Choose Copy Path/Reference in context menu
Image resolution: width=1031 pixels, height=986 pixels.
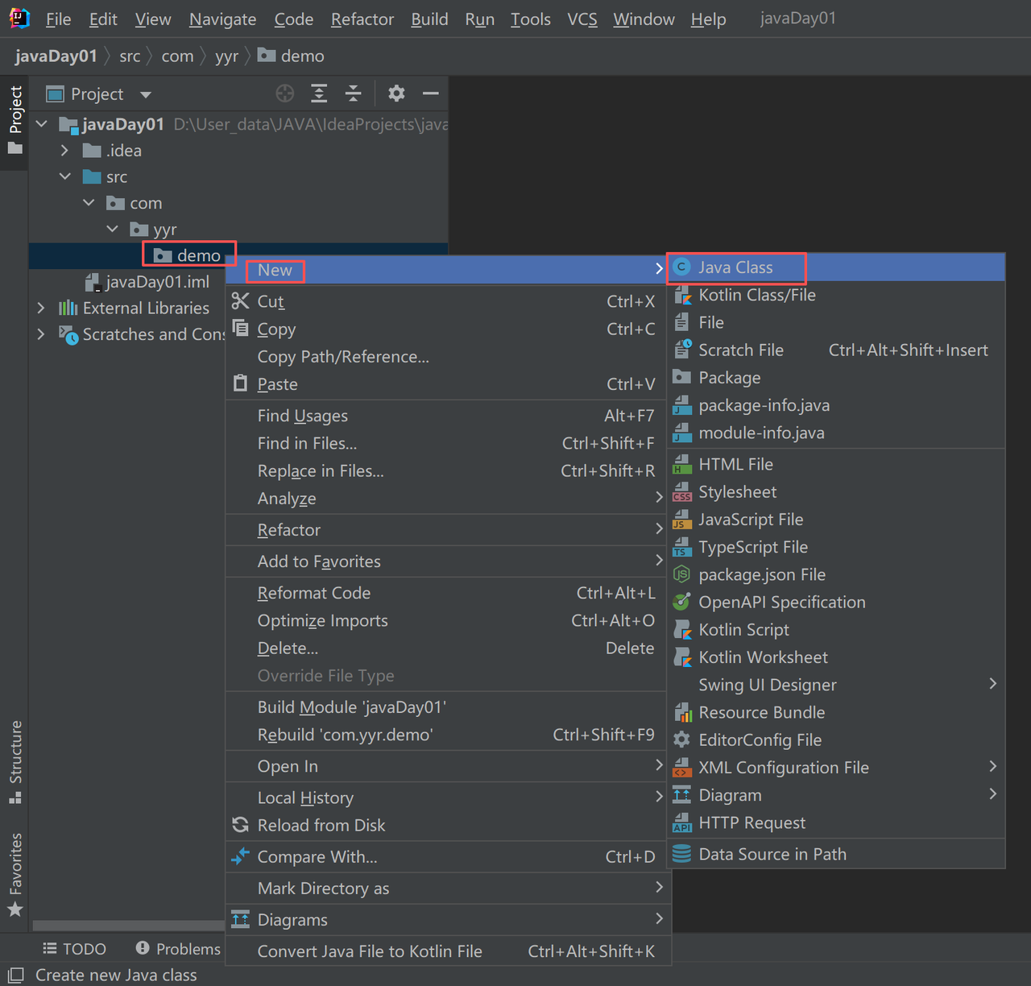coord(446,356)
